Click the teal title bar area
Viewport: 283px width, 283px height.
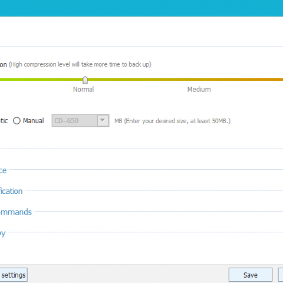pos(141,8)
